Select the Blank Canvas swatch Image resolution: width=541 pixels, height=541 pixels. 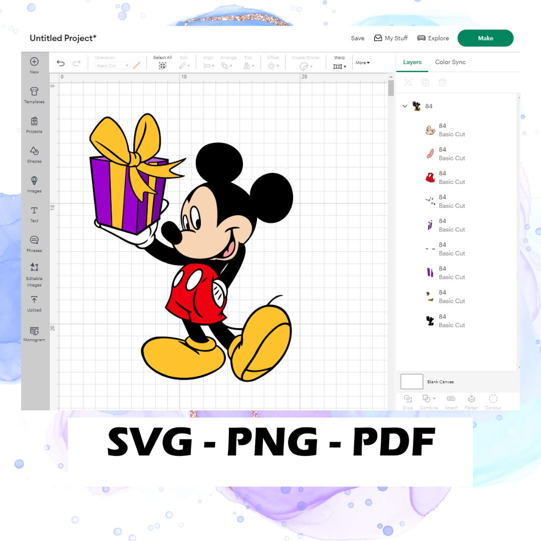coord(412,382)
